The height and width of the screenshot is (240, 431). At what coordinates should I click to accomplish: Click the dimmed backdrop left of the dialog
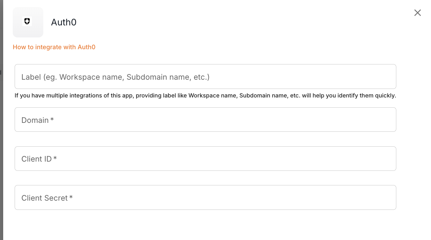1,127
